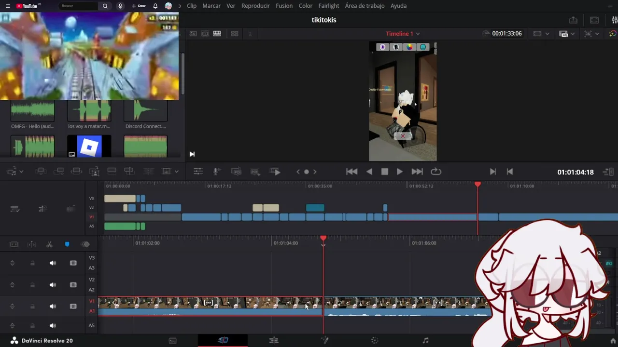
Task: Click the current timecode 01:01:04:18
Action: click(576, 172)
